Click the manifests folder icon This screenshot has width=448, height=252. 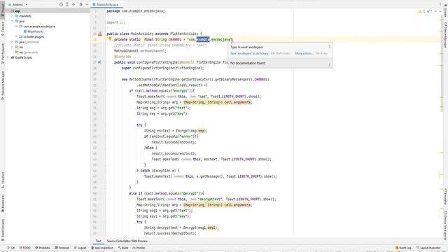[17, 16]
